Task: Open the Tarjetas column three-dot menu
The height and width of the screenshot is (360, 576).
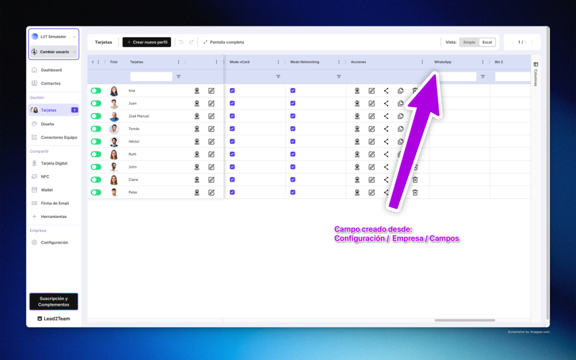Action: (179, 62)
